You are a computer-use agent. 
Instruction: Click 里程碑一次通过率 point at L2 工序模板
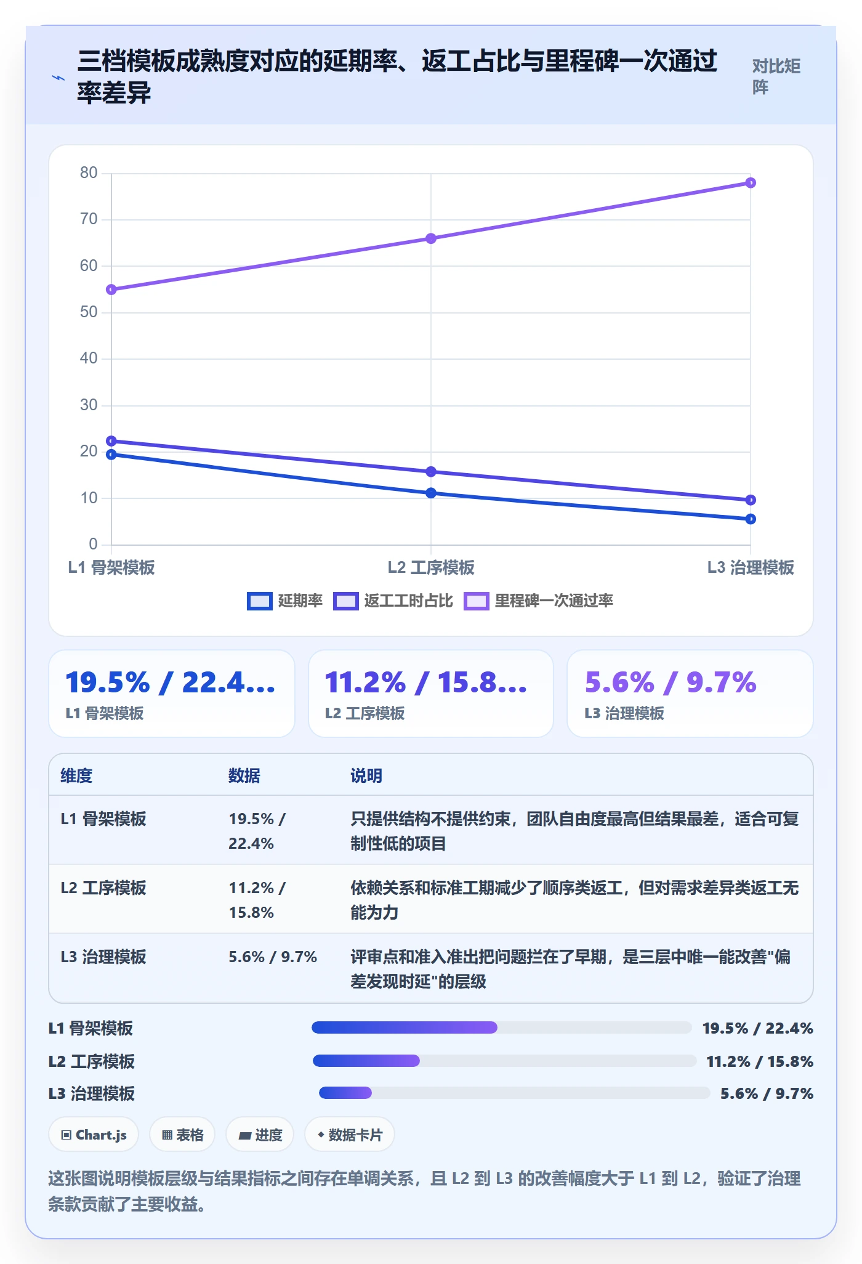[x=431, y=238]
